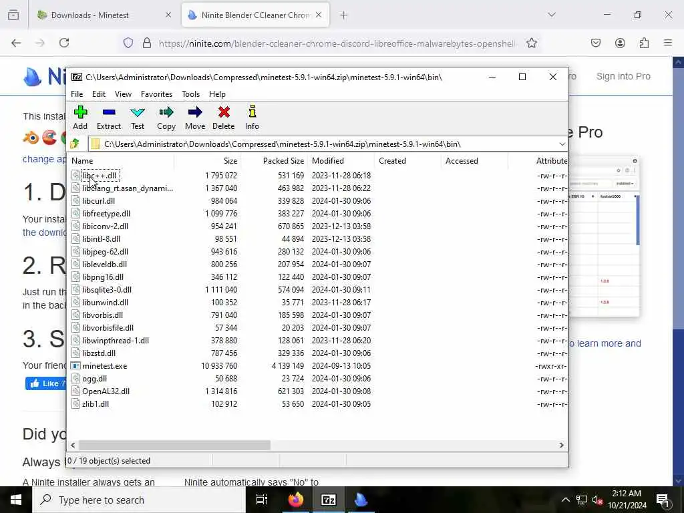Sort files by the Name column header
The height and width of the screenshot is (513, 684).
coord(122,160)
